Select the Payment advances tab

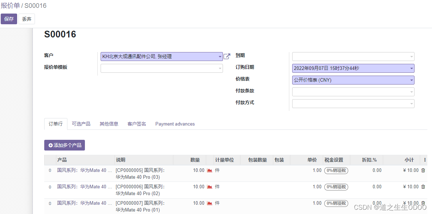pyautogui.click(x=175, y=124)
